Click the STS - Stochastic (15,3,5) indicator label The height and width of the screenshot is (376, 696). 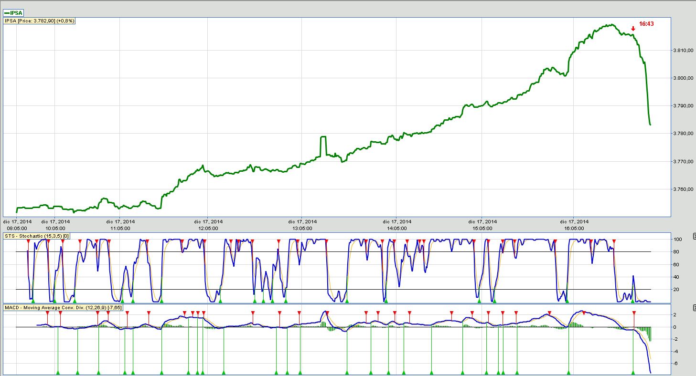coord(37,236)
